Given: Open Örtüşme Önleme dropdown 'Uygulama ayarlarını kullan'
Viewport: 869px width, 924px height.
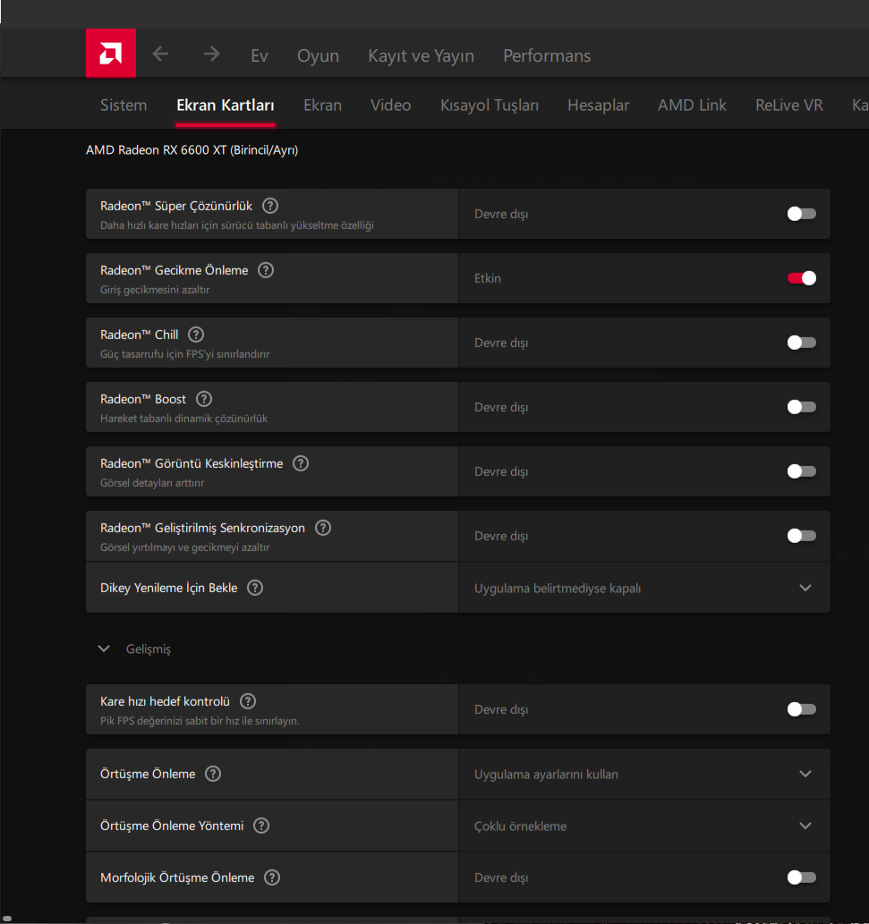Looking at the screenshot, I should 644,774.
